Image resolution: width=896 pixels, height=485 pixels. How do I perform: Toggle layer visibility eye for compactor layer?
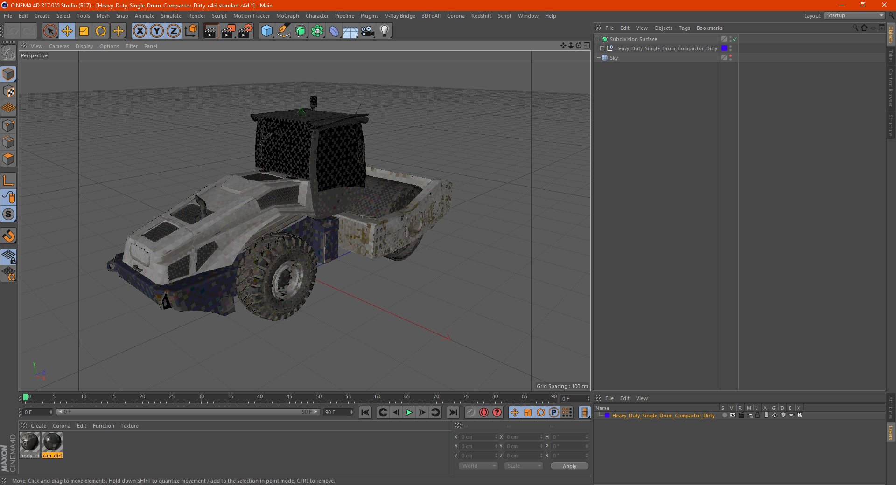pos(733,415)
